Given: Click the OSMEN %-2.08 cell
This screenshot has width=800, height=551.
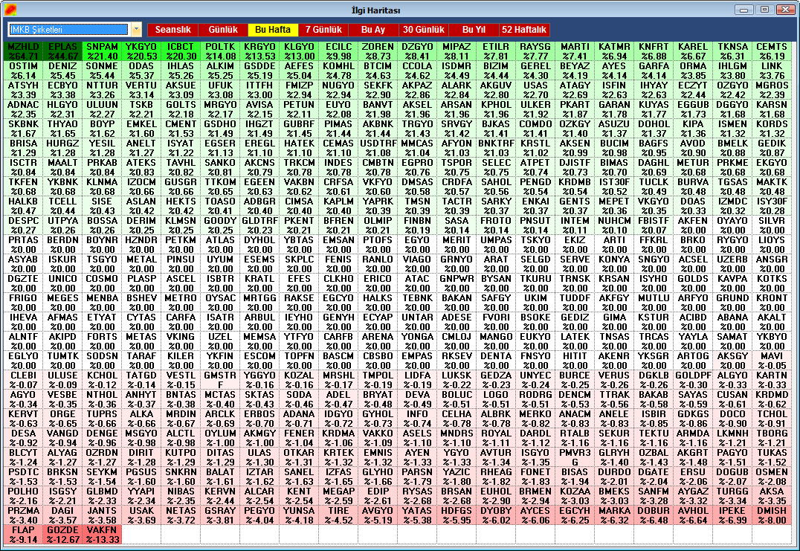Looking at the screenshot, I should pyautogui.click(x=772, y=477).
